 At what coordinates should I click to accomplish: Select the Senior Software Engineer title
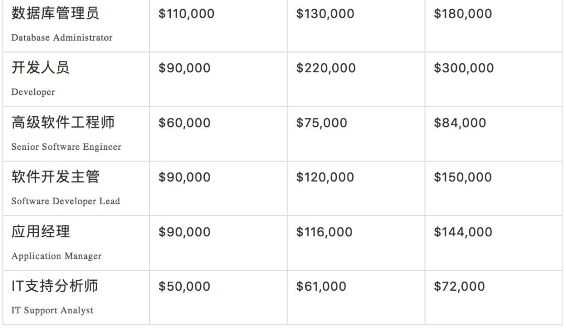(x=66, y=147)
